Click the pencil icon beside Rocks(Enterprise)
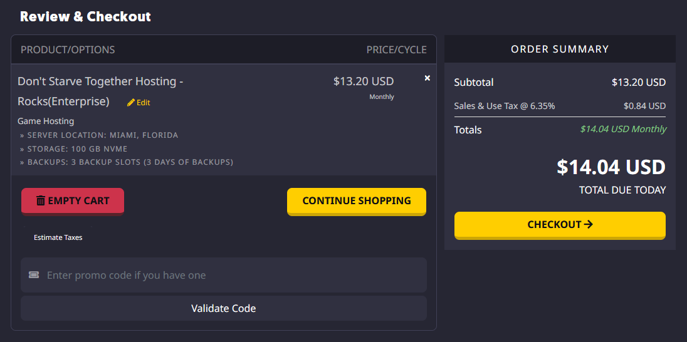 pos(130,103)
